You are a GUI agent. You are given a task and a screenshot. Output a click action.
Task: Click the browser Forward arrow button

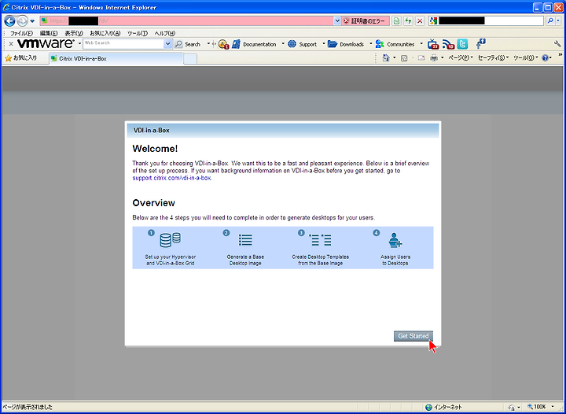(22, 21)
